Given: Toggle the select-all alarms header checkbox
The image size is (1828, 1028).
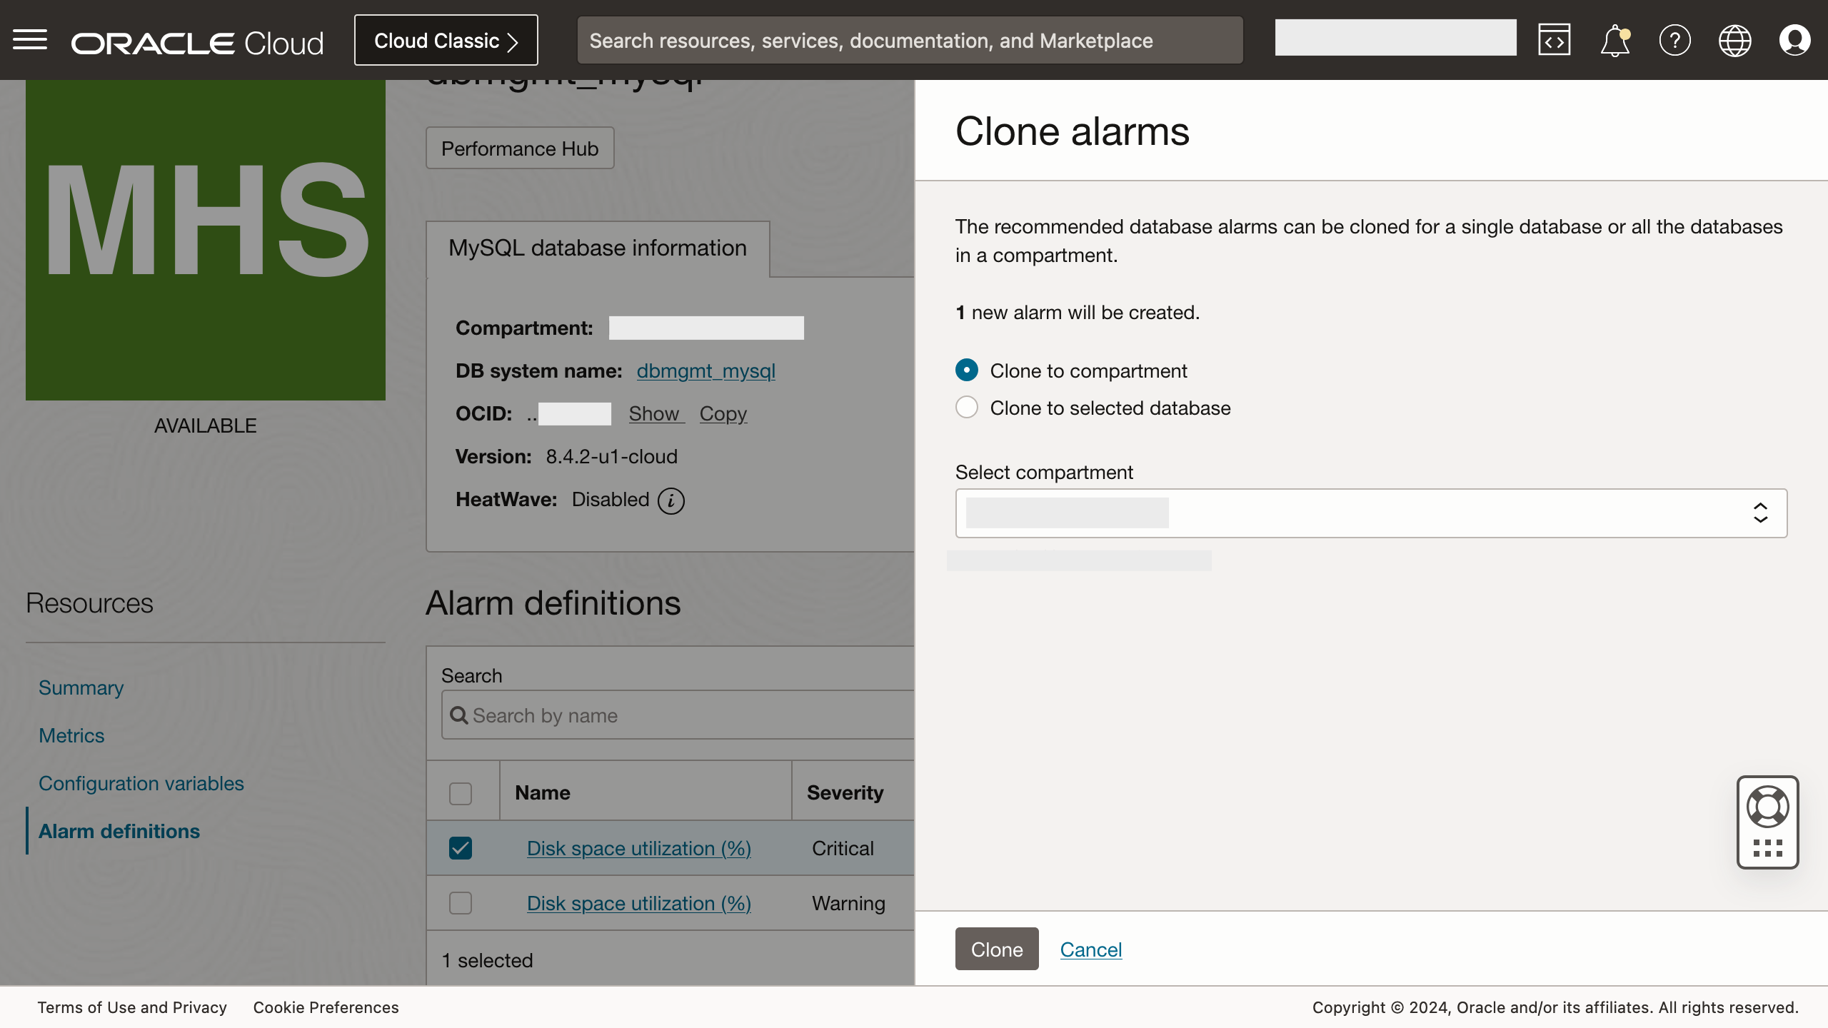Looking at the screenshot, I should pos(461,792).
